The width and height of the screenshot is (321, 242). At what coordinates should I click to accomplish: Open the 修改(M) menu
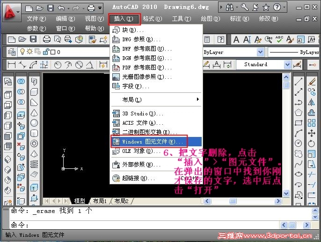click(x=269, y=19)
